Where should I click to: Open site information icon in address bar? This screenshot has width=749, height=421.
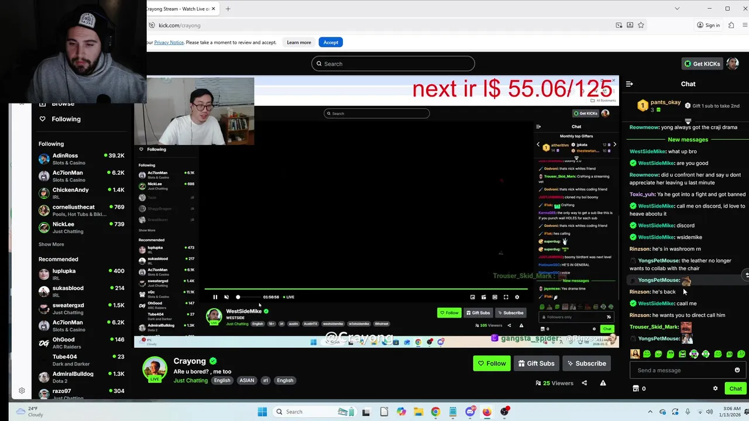(x=152, y=25)
